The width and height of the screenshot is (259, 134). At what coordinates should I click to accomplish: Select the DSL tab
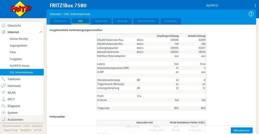81,21
